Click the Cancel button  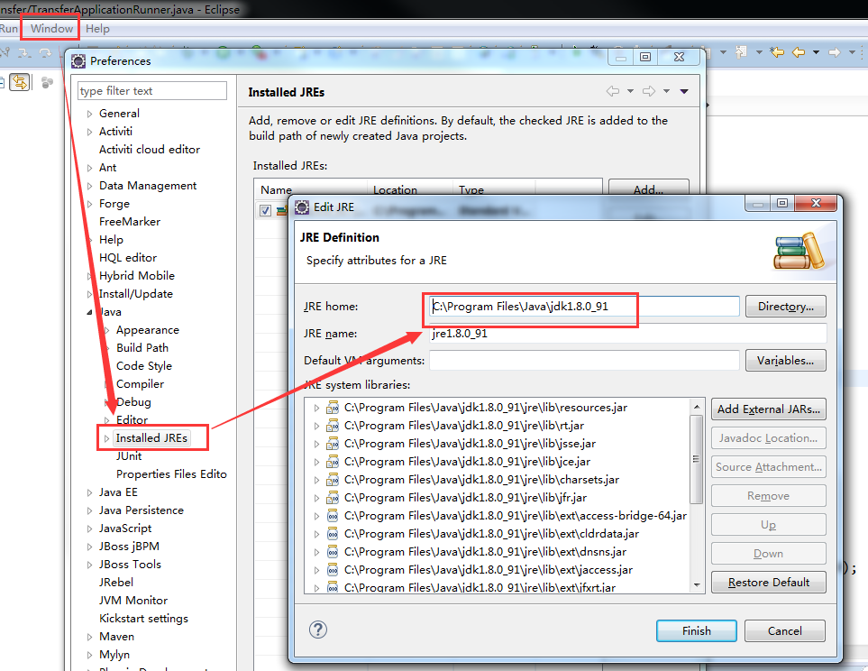[784, 631]
